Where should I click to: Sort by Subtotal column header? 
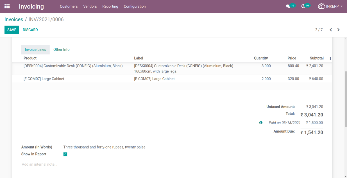(x=317, y=58)
